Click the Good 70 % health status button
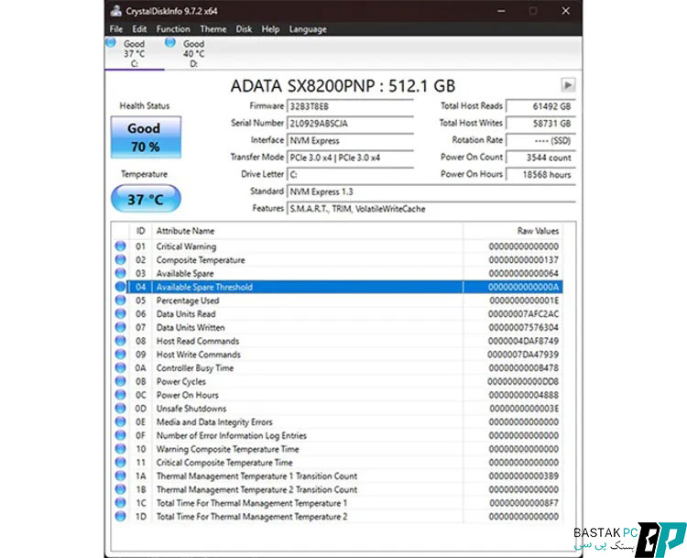This screenshot has height=558, width=687. (x=144, y=137)
